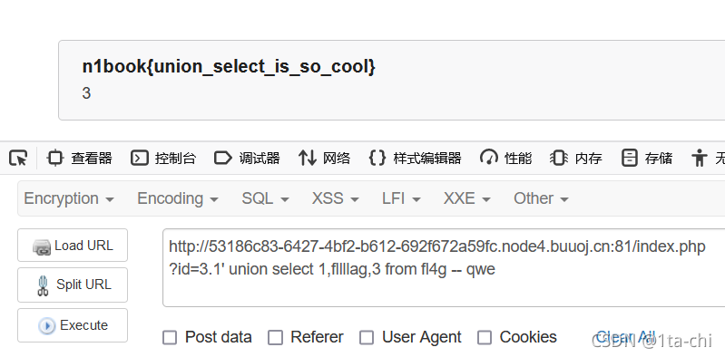Click the Load URL button
725x357 pixels.
click(73, 246)
